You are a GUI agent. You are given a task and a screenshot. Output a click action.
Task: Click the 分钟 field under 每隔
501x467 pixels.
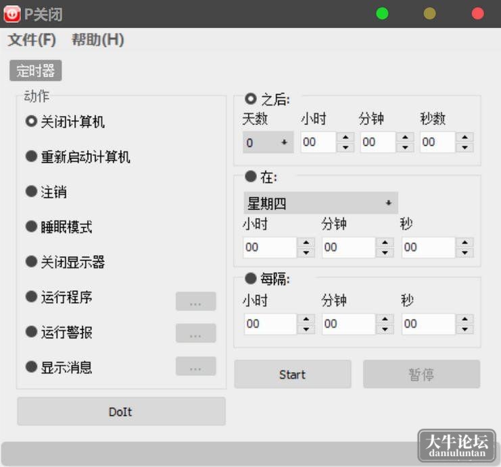tap(349, 324)
